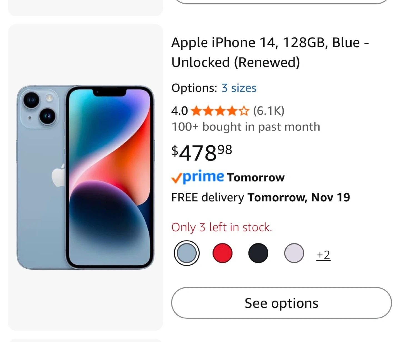Screen dimensions: 400x342
Task: Tap the FREE delivery Tomorrow, Nov 19 text
Action: pyautogui.click(x=261, y=198)
